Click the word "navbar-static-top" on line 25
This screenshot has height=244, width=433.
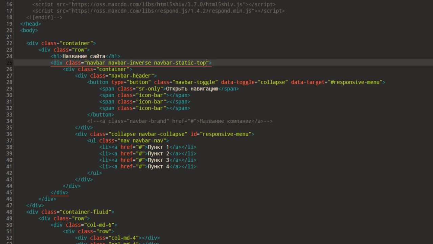pyautogui.click(x=180, y=63)
